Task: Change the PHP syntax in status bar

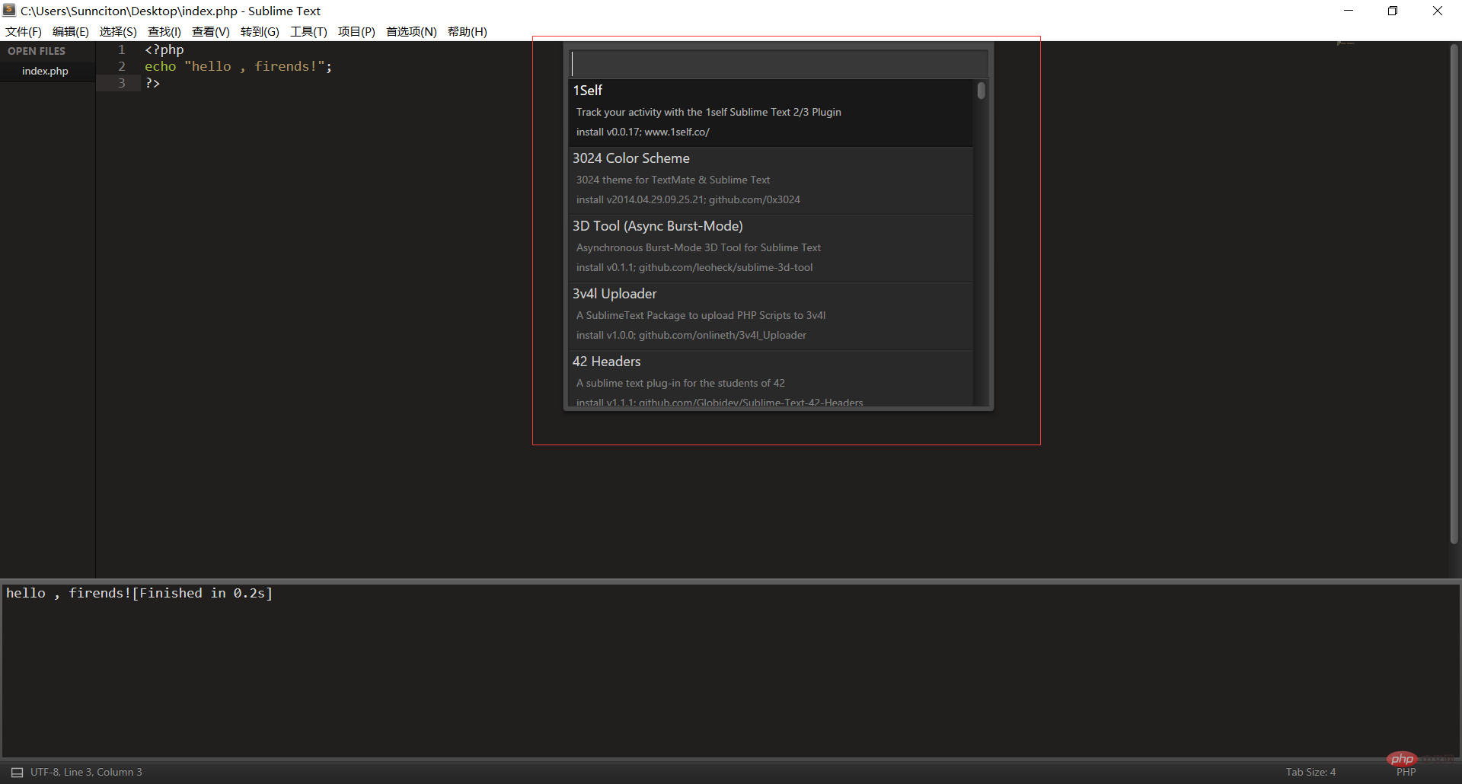Action: 1406,772
